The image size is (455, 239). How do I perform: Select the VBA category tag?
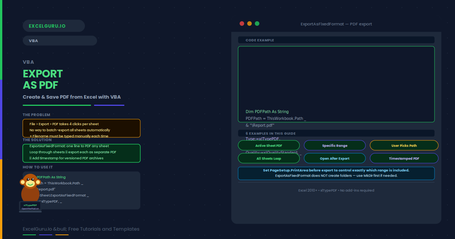(x=60, y=41)
